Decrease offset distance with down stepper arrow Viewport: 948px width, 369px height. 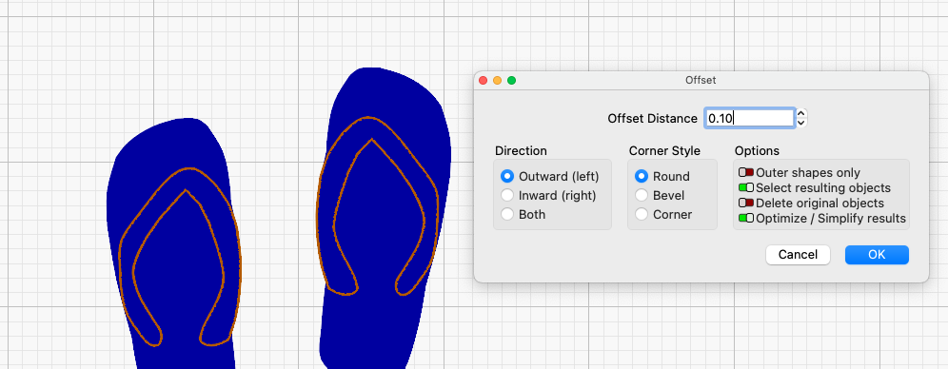coord(801,123)
